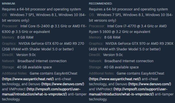The width and height of the screenshot is (175, 103).
Task: Click Recommended DirectX Version 9.0c line
Action: pyautogui.click(x=106, y=55)
